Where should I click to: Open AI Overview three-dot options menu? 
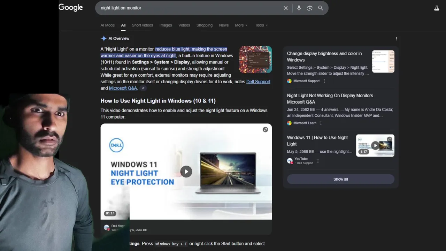point(396,39)
